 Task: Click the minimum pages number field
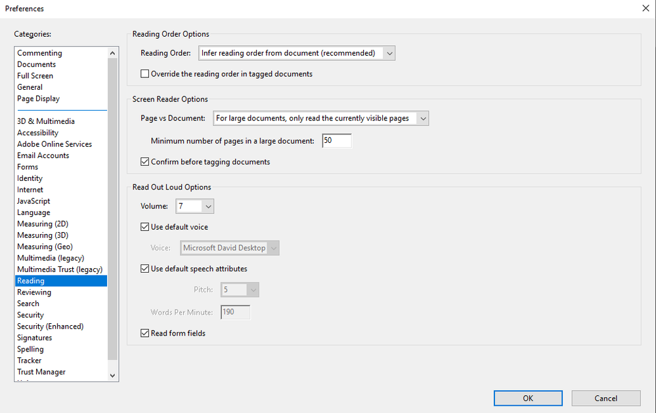tap(337, 141)
